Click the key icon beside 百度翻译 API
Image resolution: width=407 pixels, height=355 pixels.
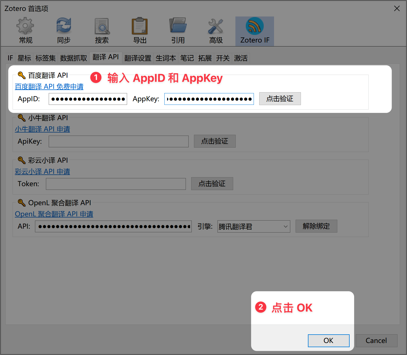coord(22,75)
